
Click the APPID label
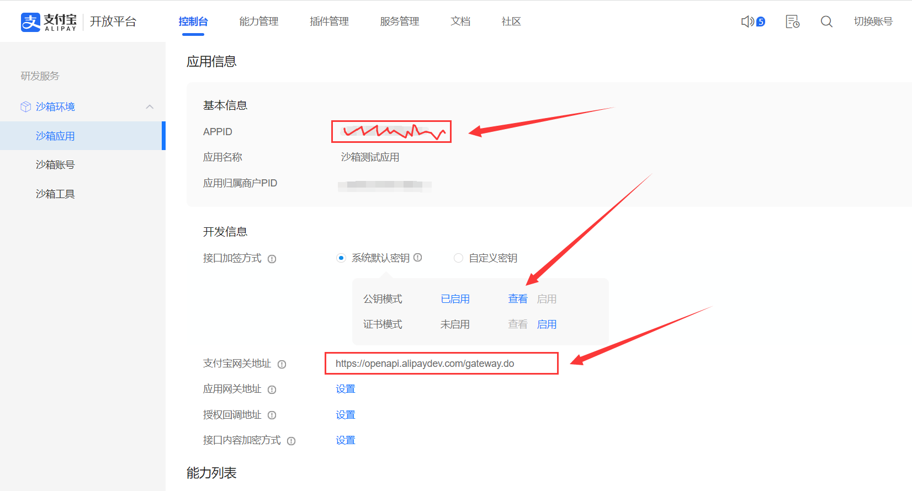[x=218, y=132]
